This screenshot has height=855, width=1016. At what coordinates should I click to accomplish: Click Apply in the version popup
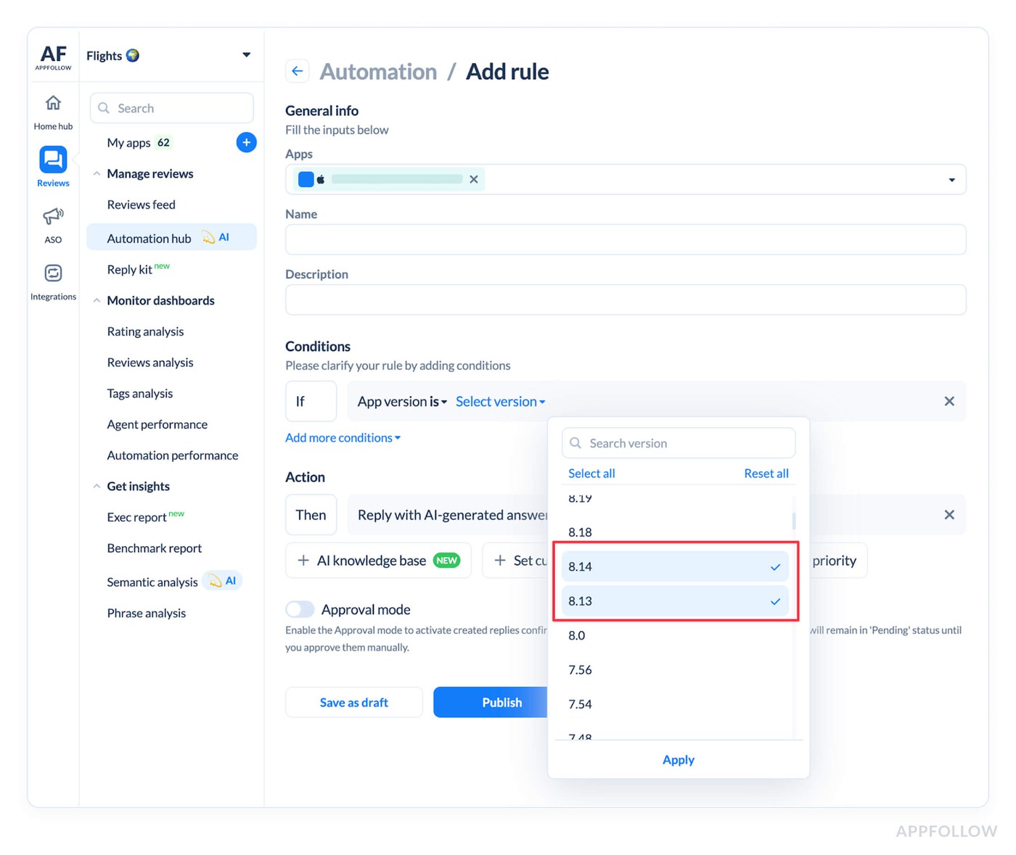coord(678,760)
